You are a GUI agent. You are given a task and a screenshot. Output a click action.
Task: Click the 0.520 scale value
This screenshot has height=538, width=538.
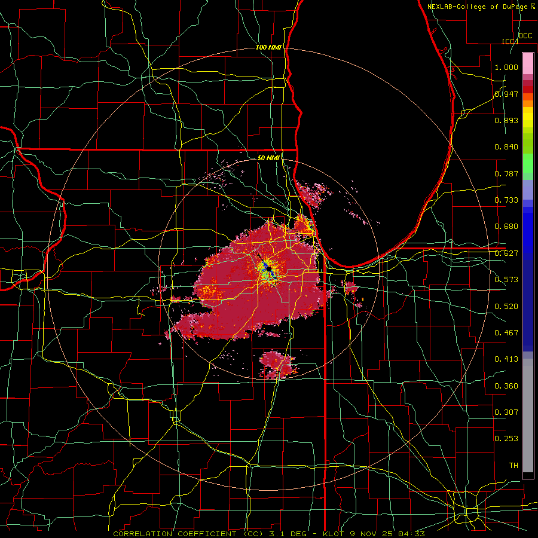pyautogui.click(x=506, y=307)
